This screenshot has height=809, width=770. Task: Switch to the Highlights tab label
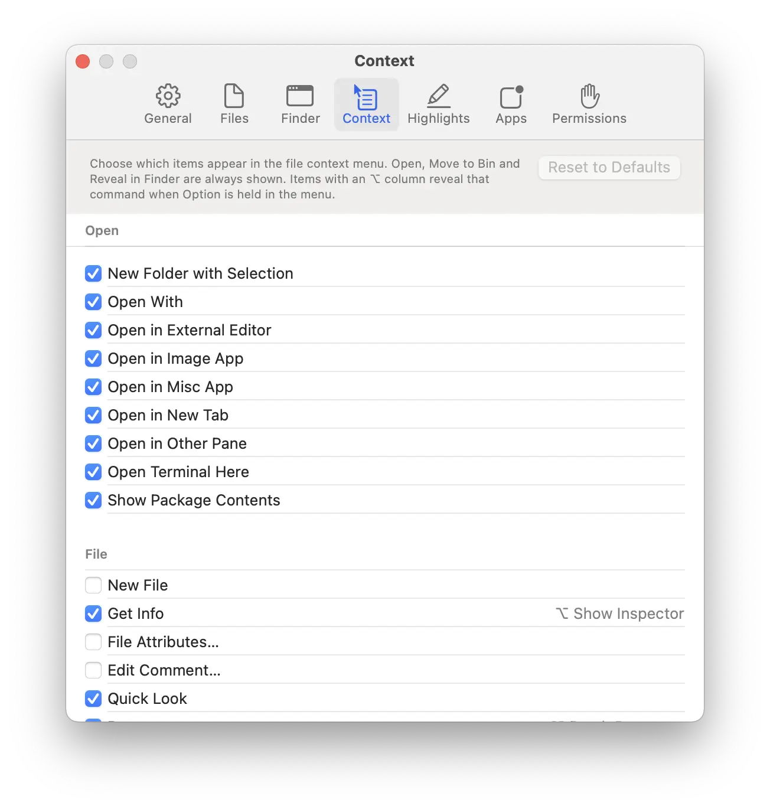tap(439, 119)
